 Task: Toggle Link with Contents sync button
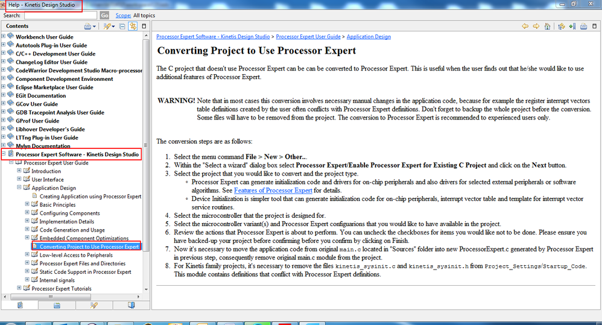(133, 26)
